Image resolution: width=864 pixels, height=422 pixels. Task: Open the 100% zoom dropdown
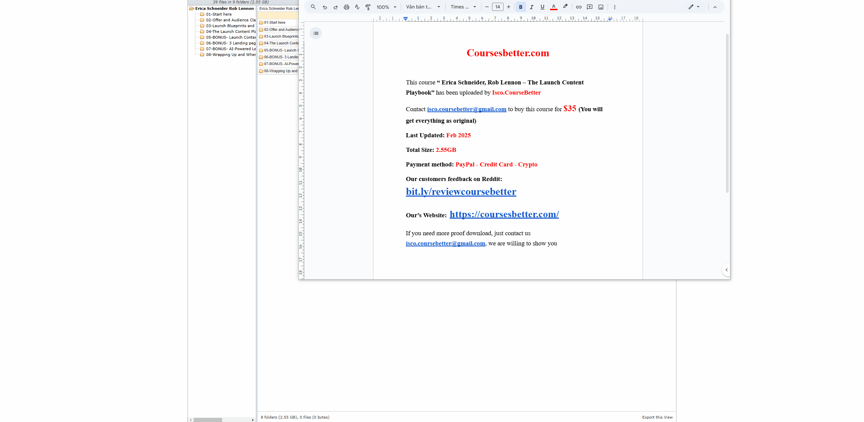pyautogui.click(x=386, y=7)
